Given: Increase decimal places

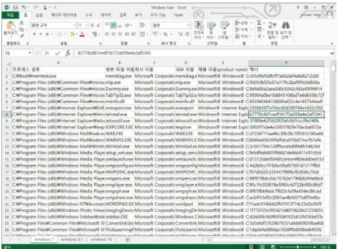Looking at the screenshot, I should tap(180, 34).
